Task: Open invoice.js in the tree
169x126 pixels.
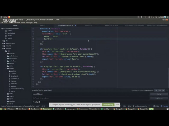Action: pyautogui.click(x=14, y=81)
